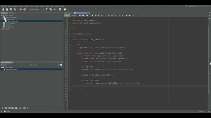211x118 pixels.
Task: Click the stop macro recording square icon
Action: (x=130, y=15)
